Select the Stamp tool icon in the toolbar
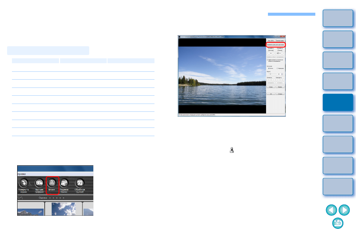Screen dimensions: 356x252 tap(52, 183)
